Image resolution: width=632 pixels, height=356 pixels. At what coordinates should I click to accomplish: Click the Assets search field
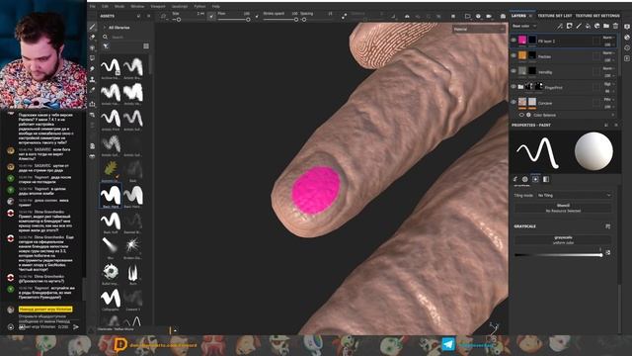(125, 37)
